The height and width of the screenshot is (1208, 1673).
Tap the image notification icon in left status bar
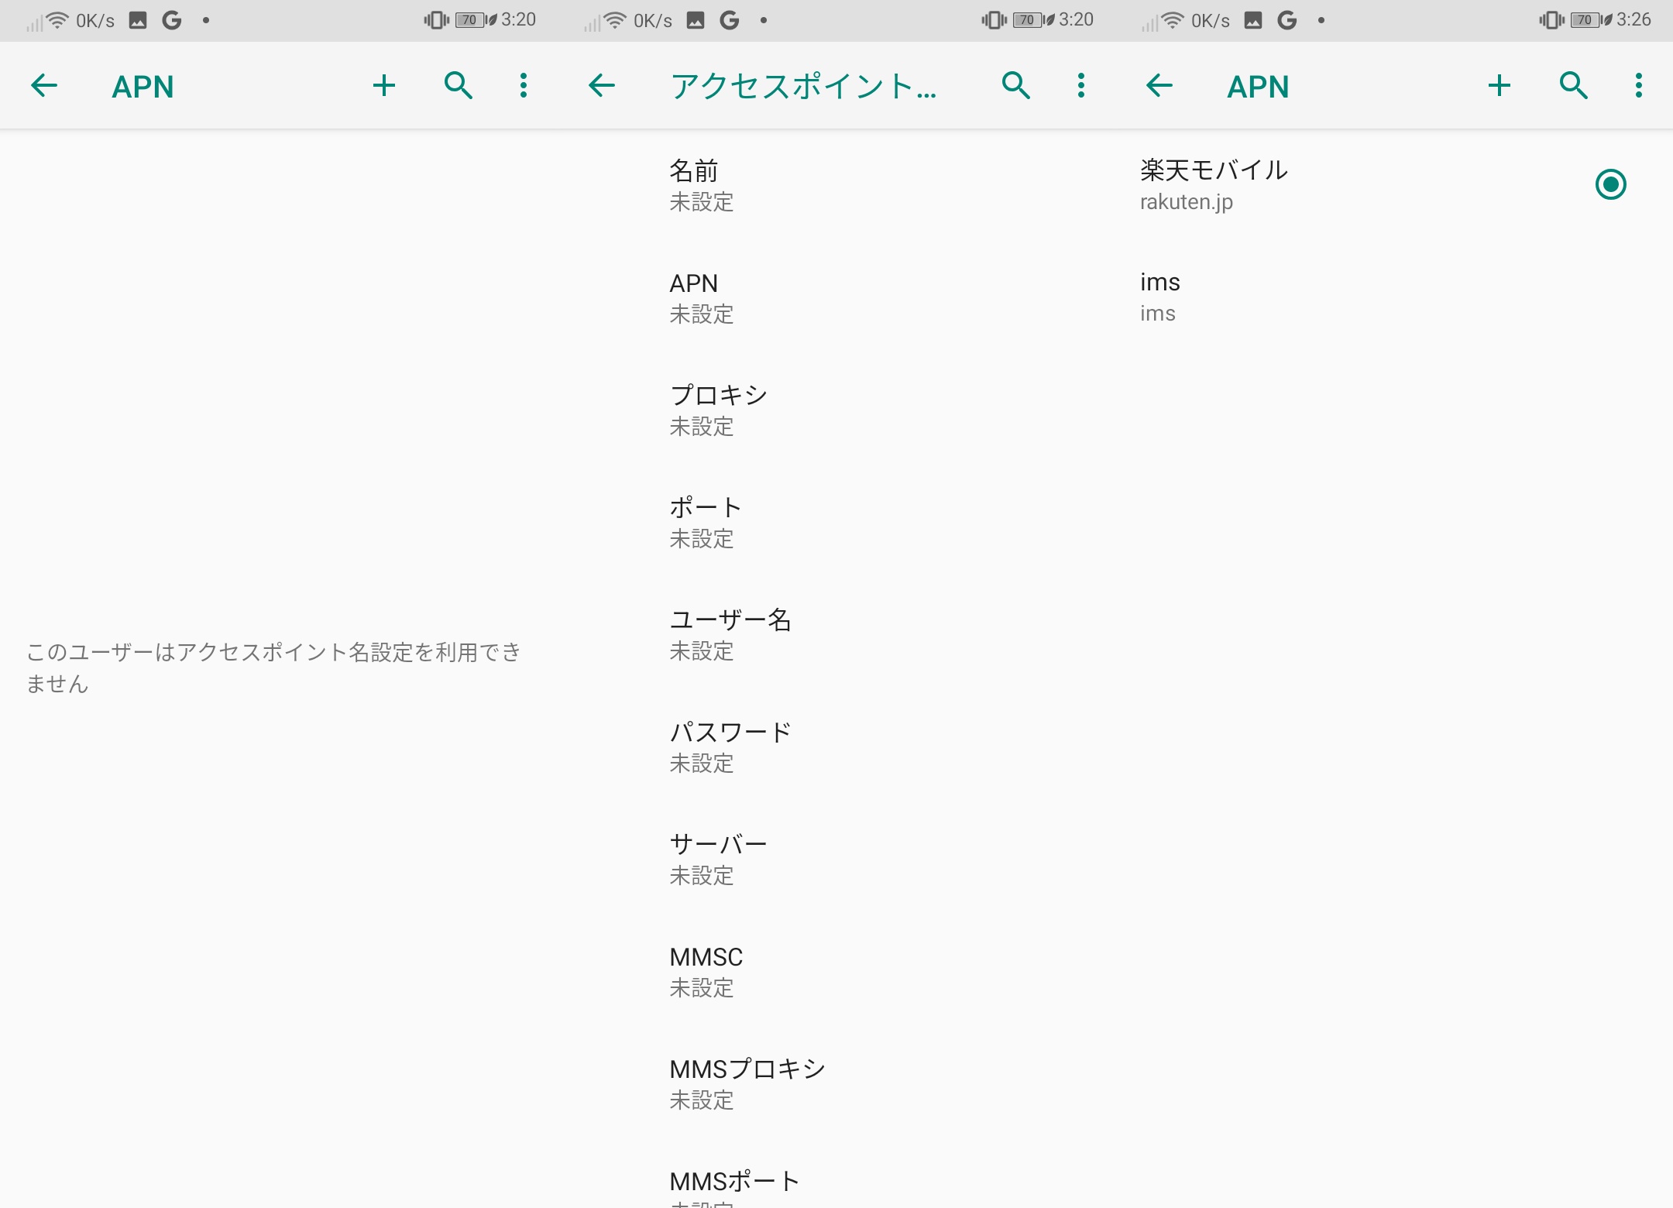[x=138, y=20]
